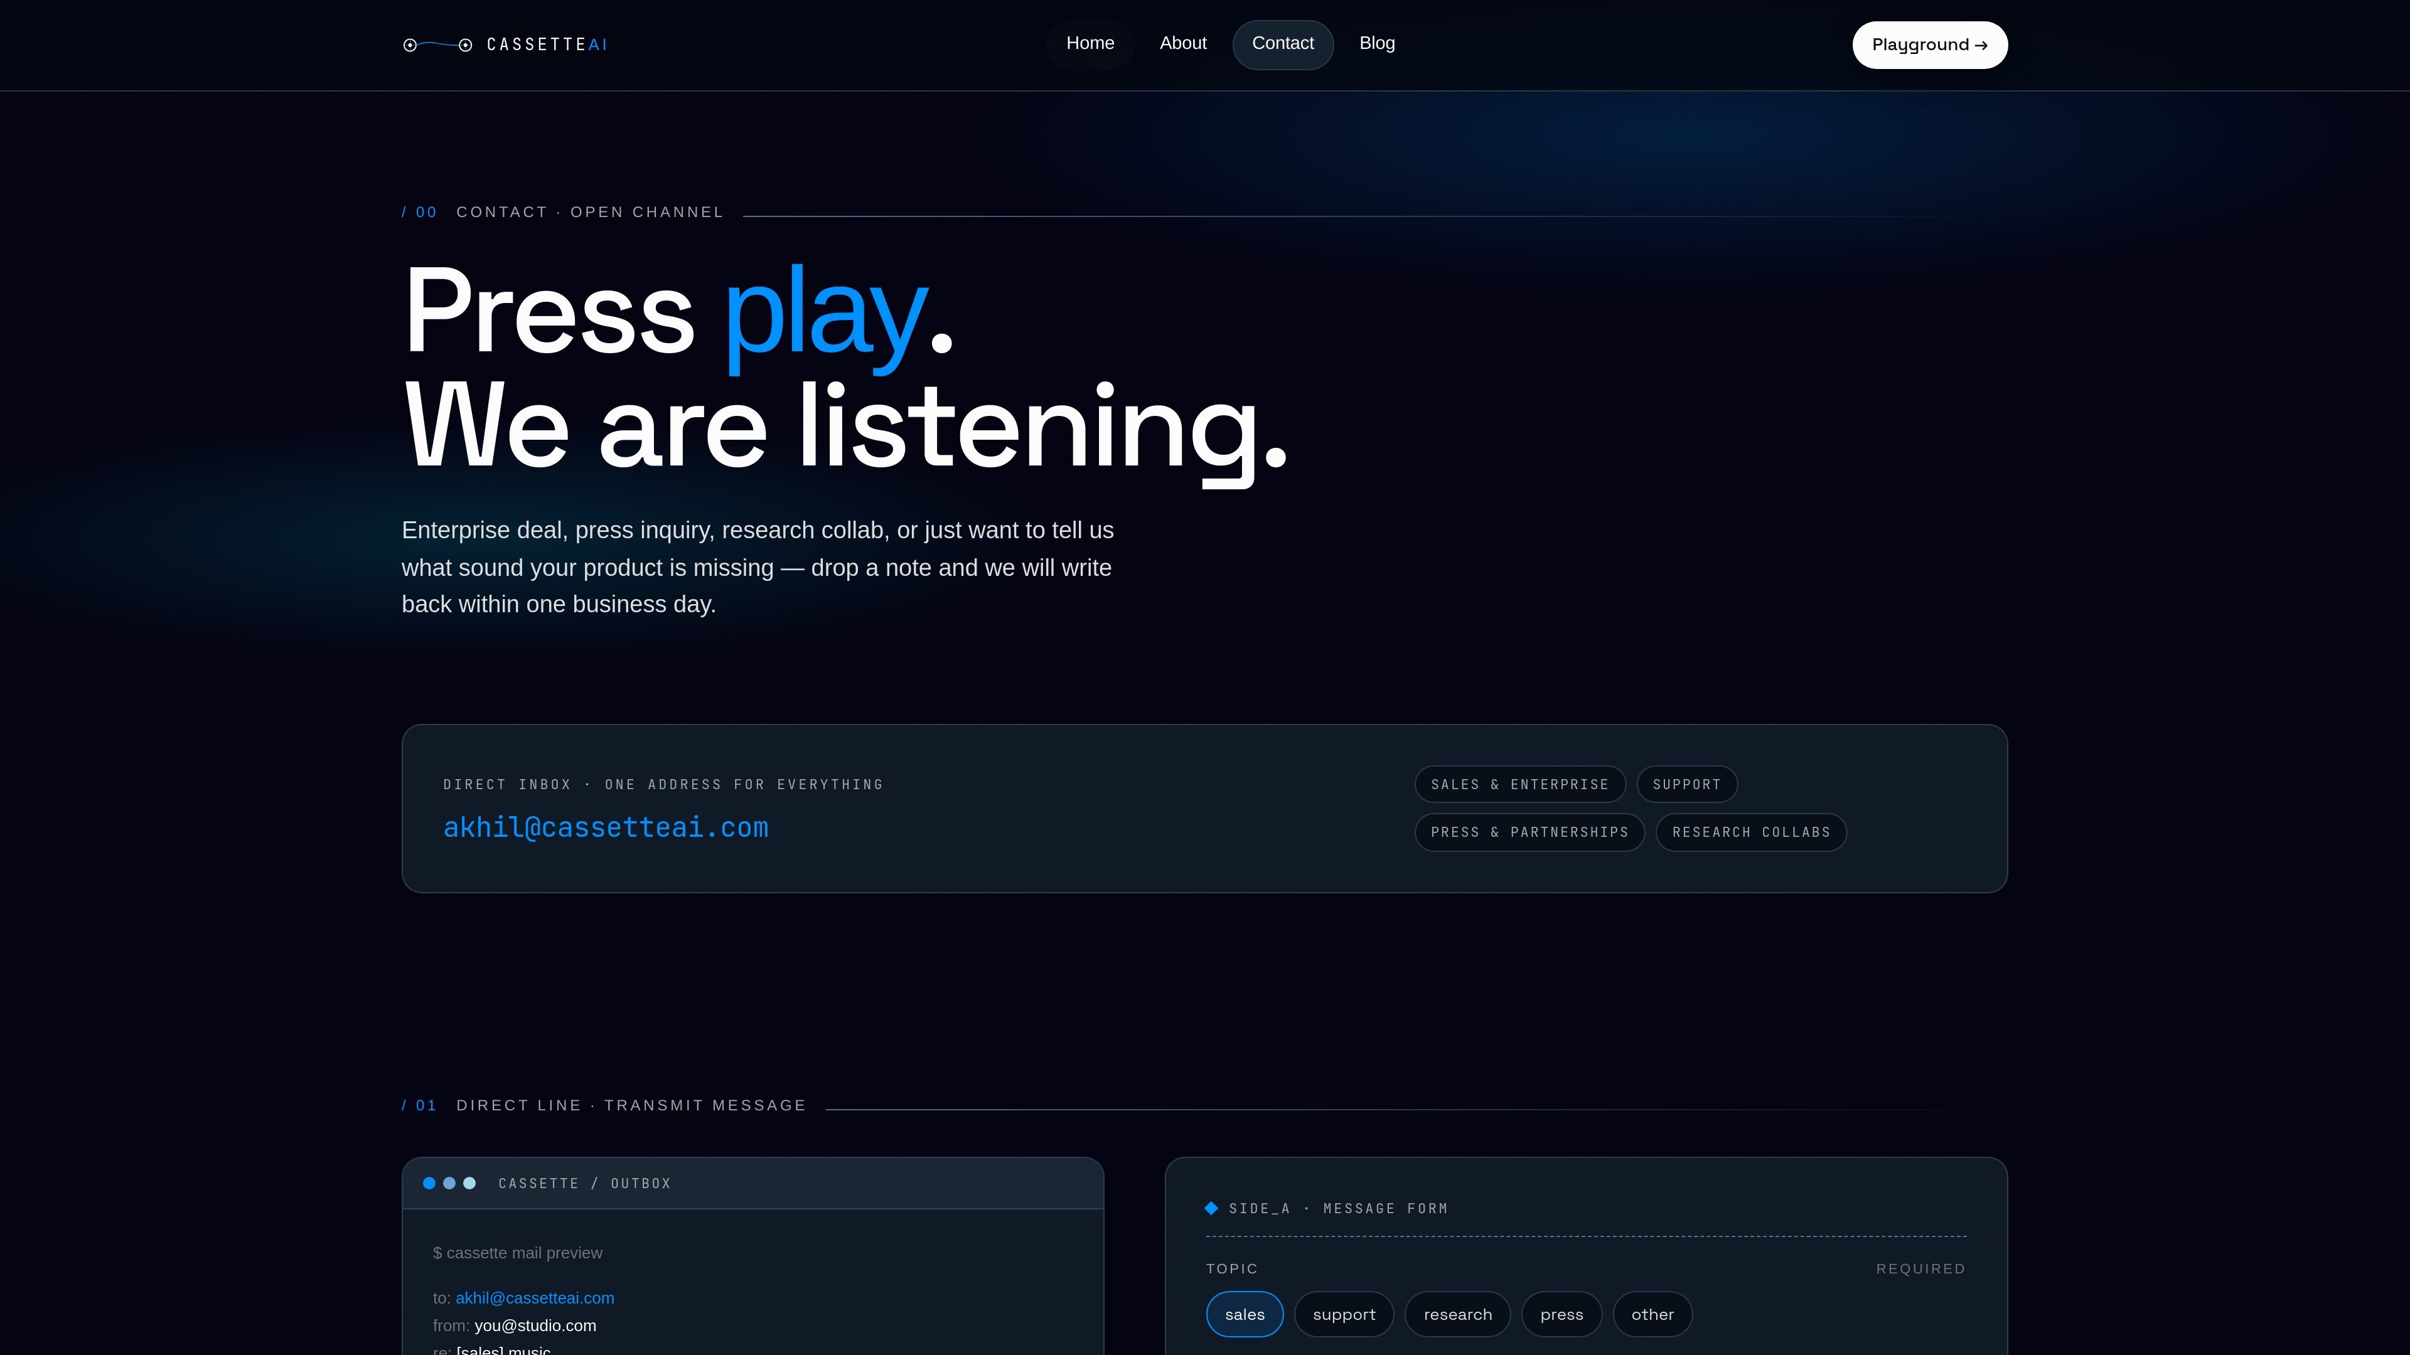2410x1355 pixels.
Task: Open the Blog nav link
Action: pyautogui.click(x=1376, y=44)
